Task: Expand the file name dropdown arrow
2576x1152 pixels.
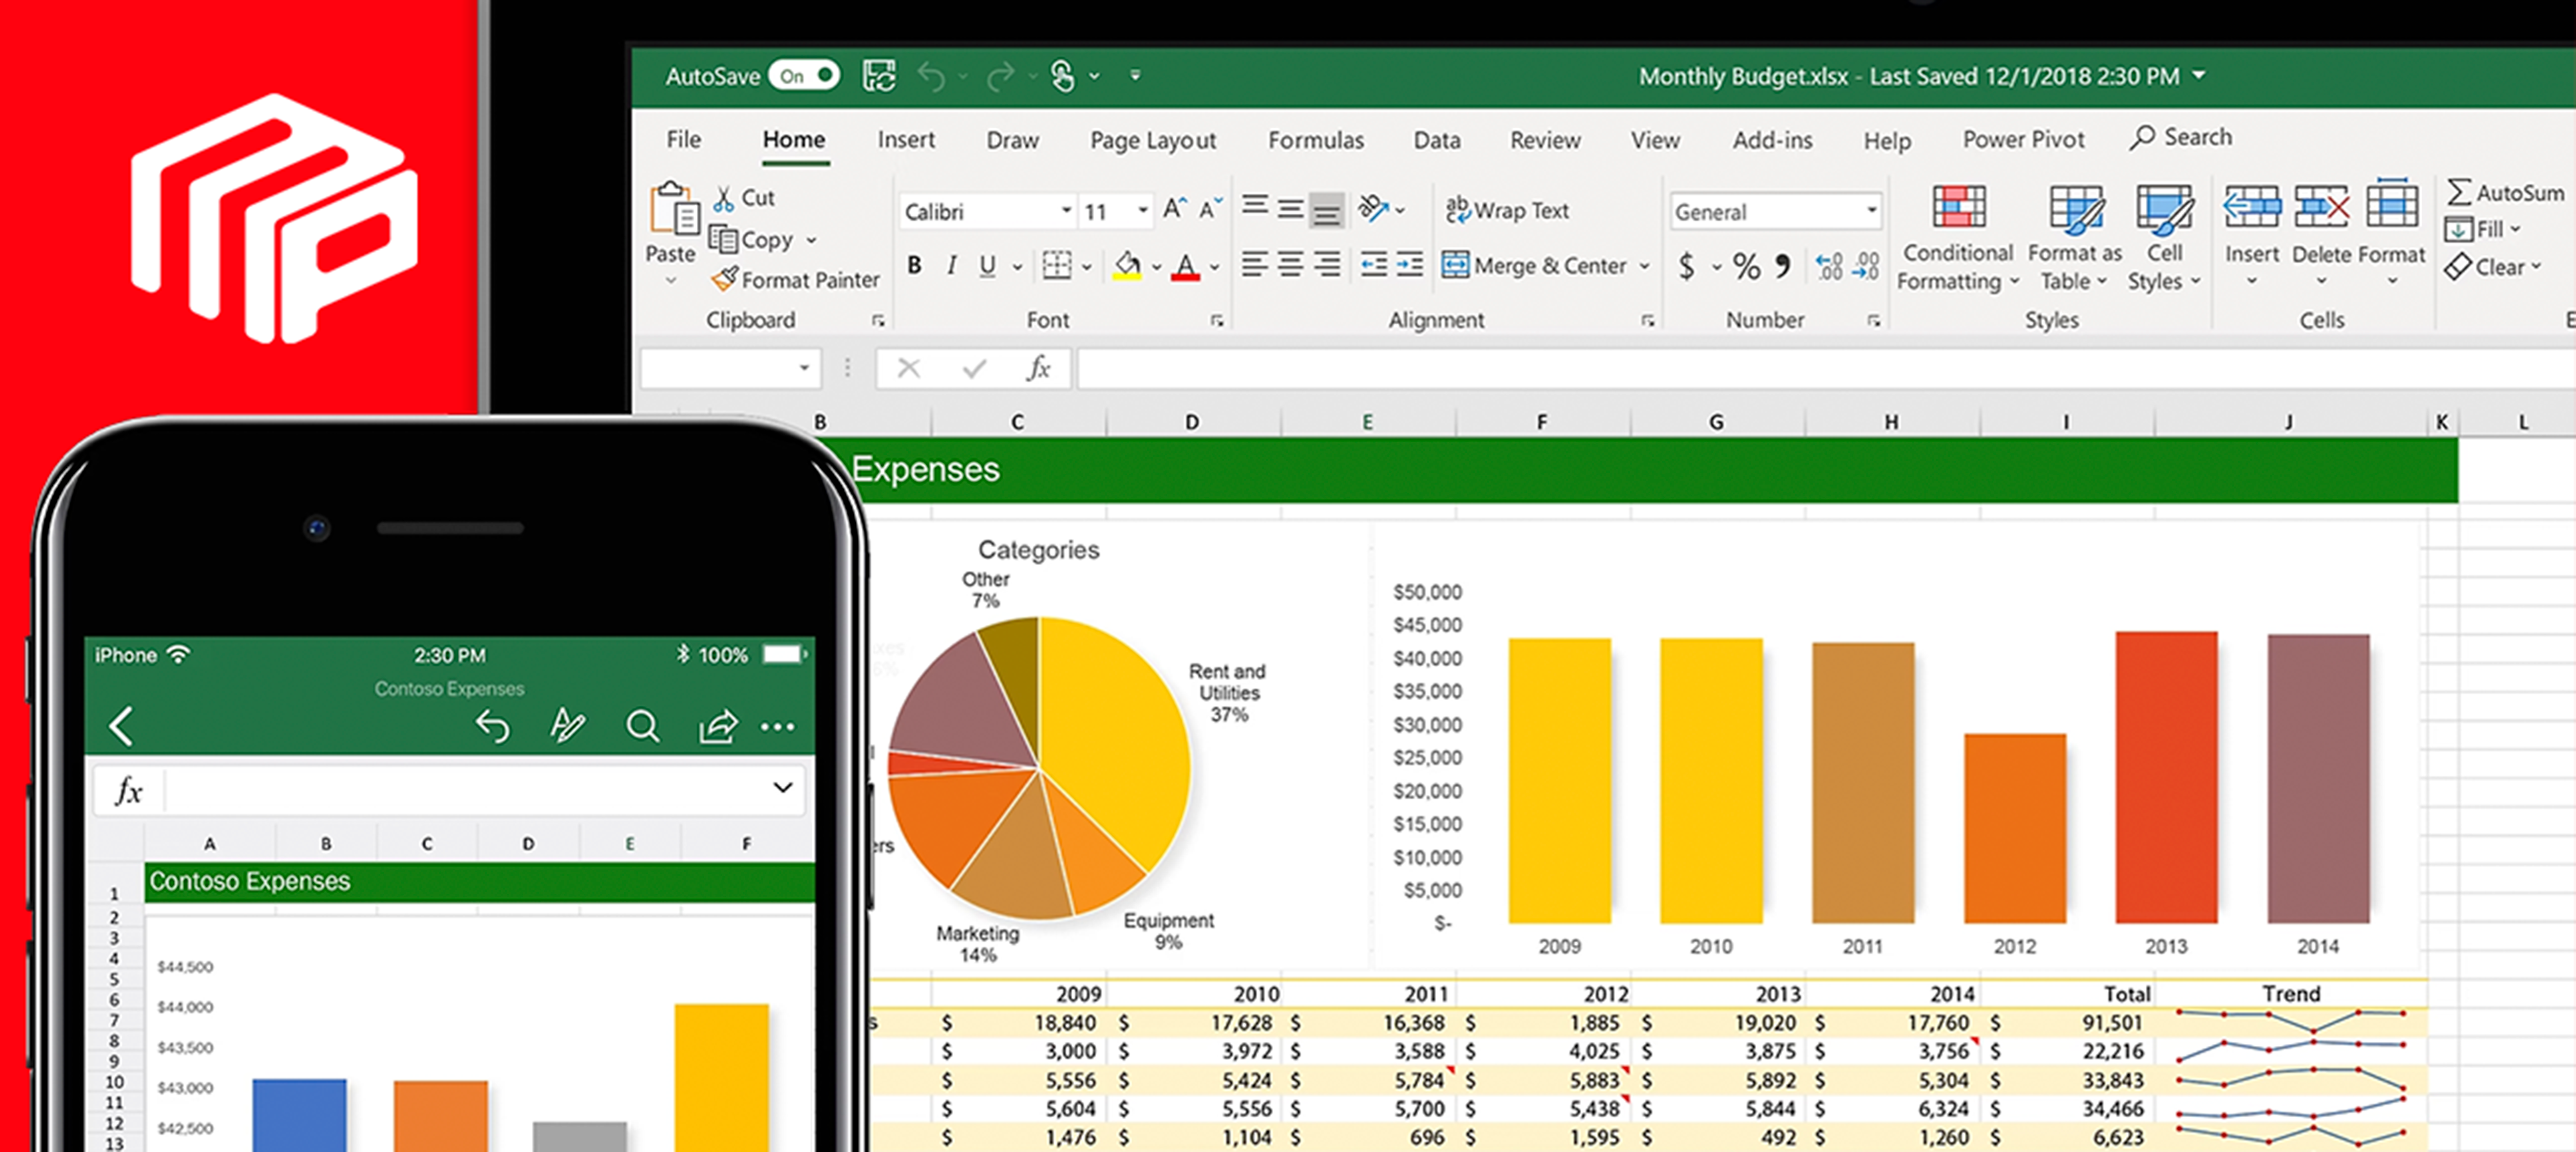Action: [x=2199, y=75]
